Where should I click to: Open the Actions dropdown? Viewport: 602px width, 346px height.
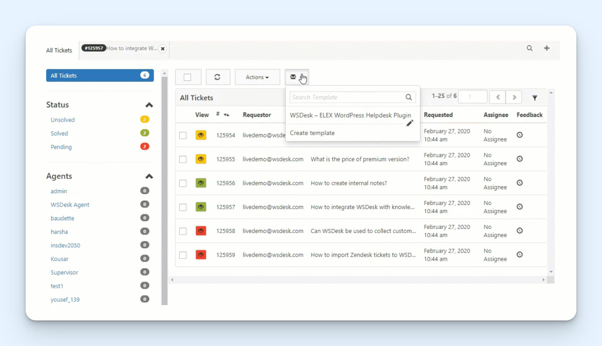(257, 77)
